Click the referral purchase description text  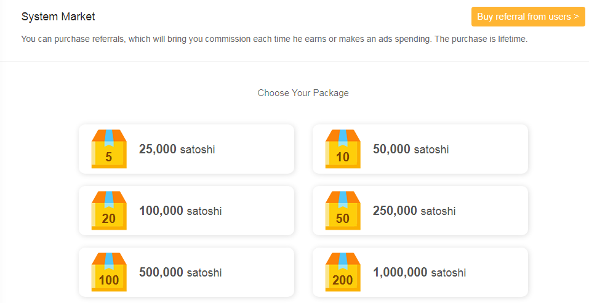pyautogui.click(x=274, y=39)
